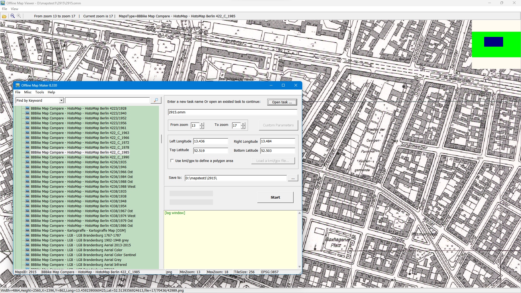Click the task name input field

[233, 112]
